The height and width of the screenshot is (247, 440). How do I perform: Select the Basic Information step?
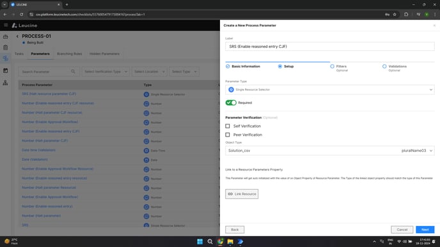243,66
